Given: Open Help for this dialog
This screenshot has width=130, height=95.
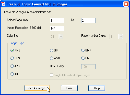Looking at the screenshot, I should (x=97, y=88).
